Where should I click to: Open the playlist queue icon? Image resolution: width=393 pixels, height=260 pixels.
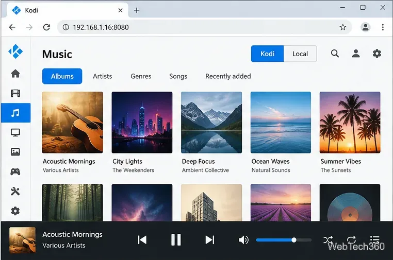375,240
